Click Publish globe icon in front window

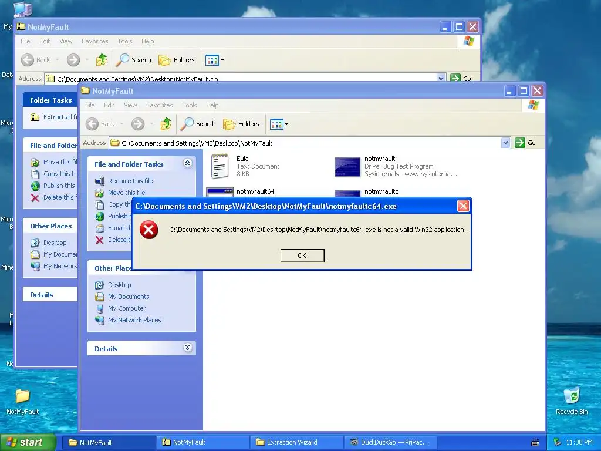pyautogui.click(x=100, y=216)
